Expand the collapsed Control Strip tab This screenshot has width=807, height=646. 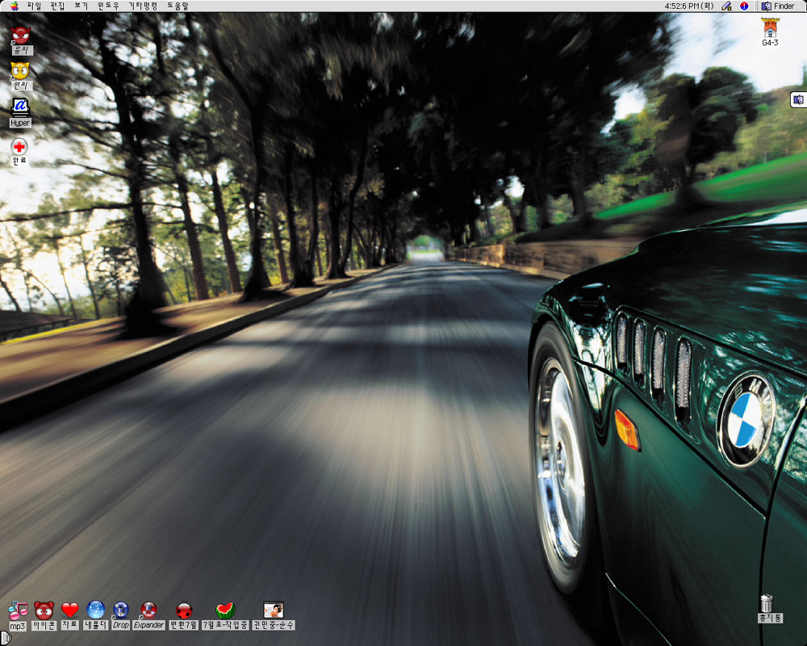(5, 638)
